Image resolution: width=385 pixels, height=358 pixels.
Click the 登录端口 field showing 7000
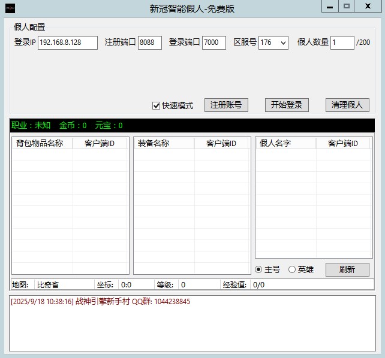(213, 43)
